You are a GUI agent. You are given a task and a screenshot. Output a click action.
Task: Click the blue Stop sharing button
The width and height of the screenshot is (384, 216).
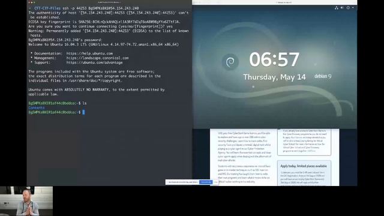pyautogui.click(x=206, y=182)
